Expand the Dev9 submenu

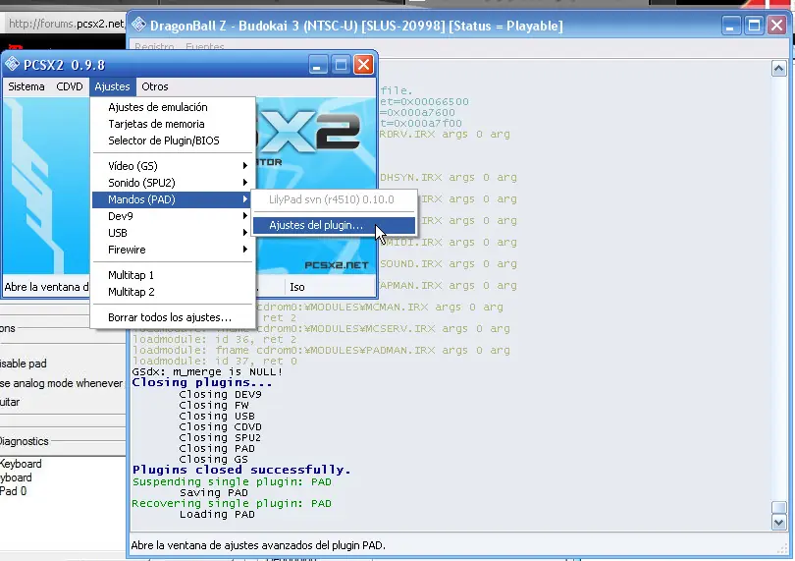coord(173,216)
